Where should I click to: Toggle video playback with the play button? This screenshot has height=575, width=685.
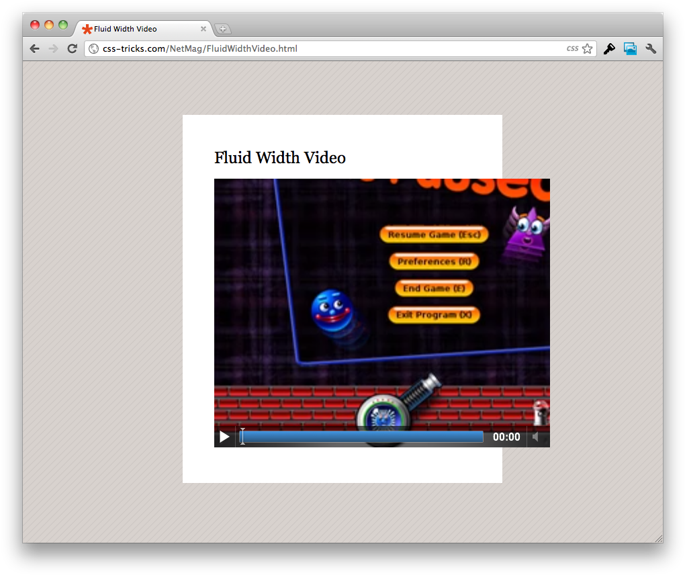coord(224,437)
